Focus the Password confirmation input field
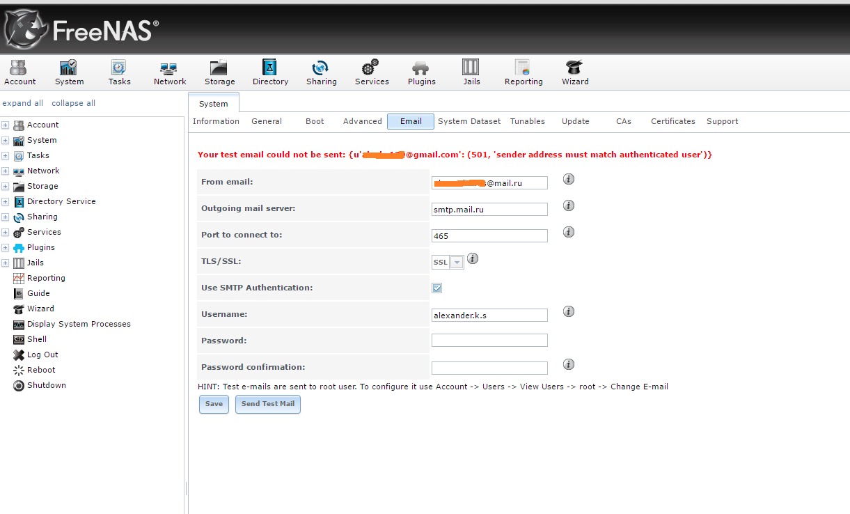Image resolution: width=850 pixels, height=514 pixels. coord(489,368)
